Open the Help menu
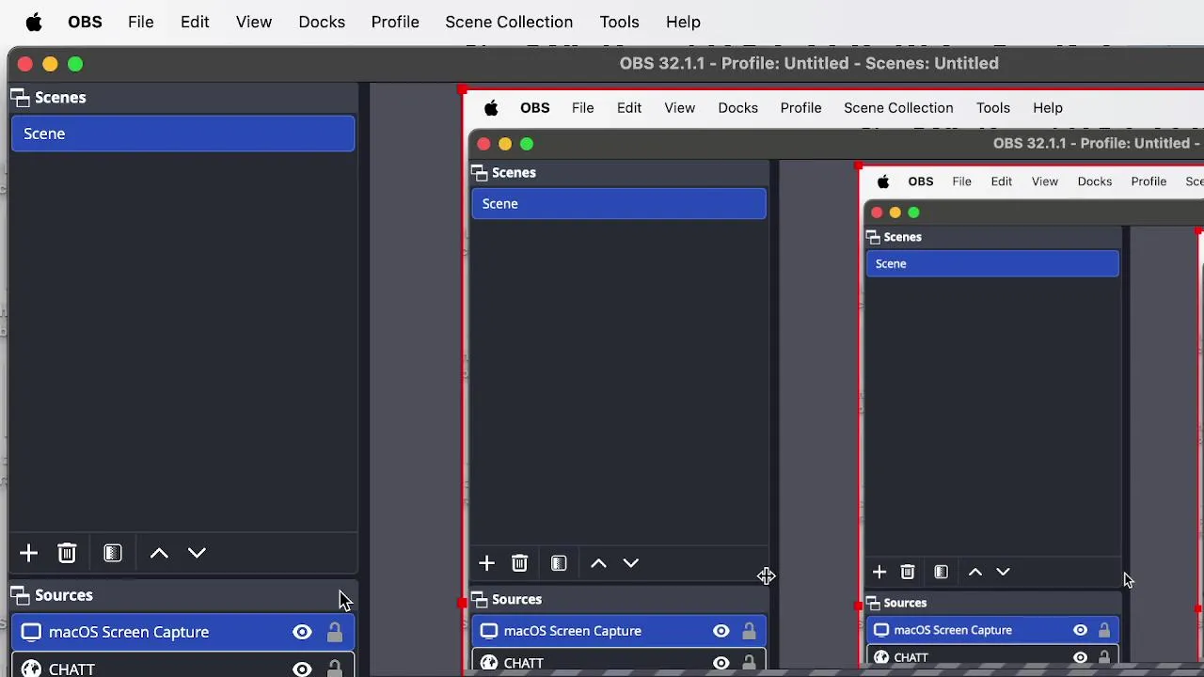This screenshot has width=1204, height=677. click(683, 22)
